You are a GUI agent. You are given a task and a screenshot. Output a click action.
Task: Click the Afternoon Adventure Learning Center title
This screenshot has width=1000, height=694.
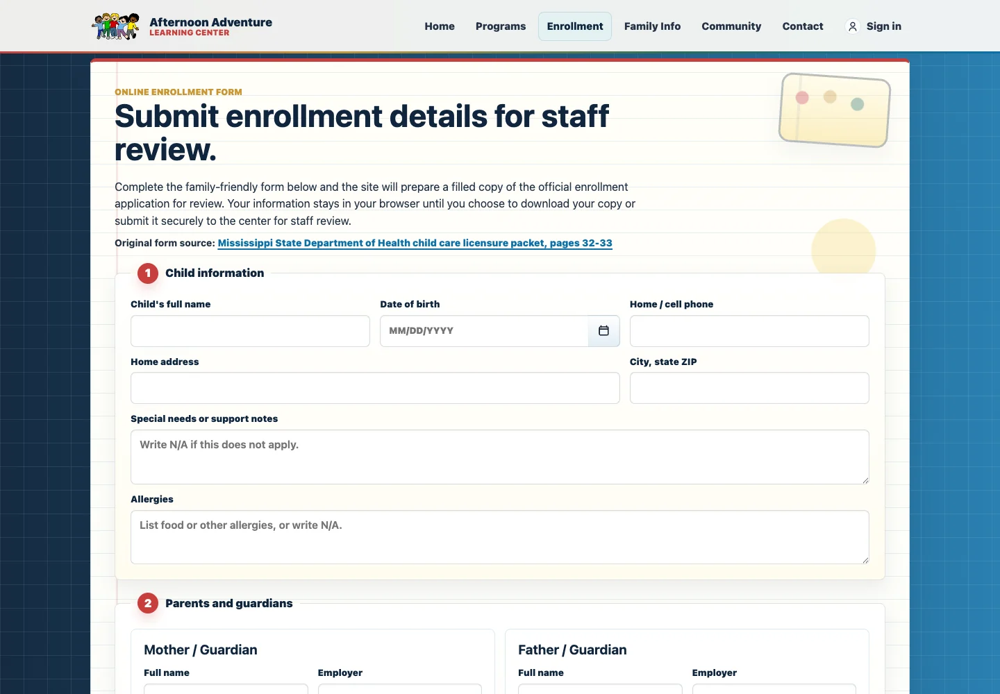(x=210, y=26)
